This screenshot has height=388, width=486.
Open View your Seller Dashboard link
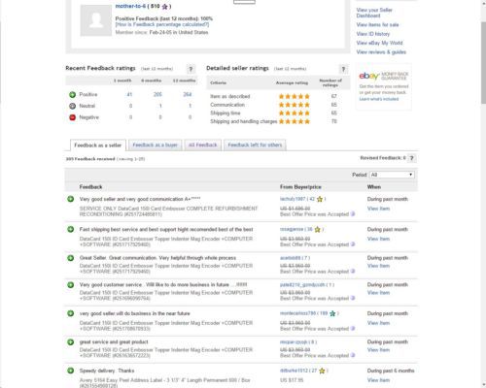[374, 13]
